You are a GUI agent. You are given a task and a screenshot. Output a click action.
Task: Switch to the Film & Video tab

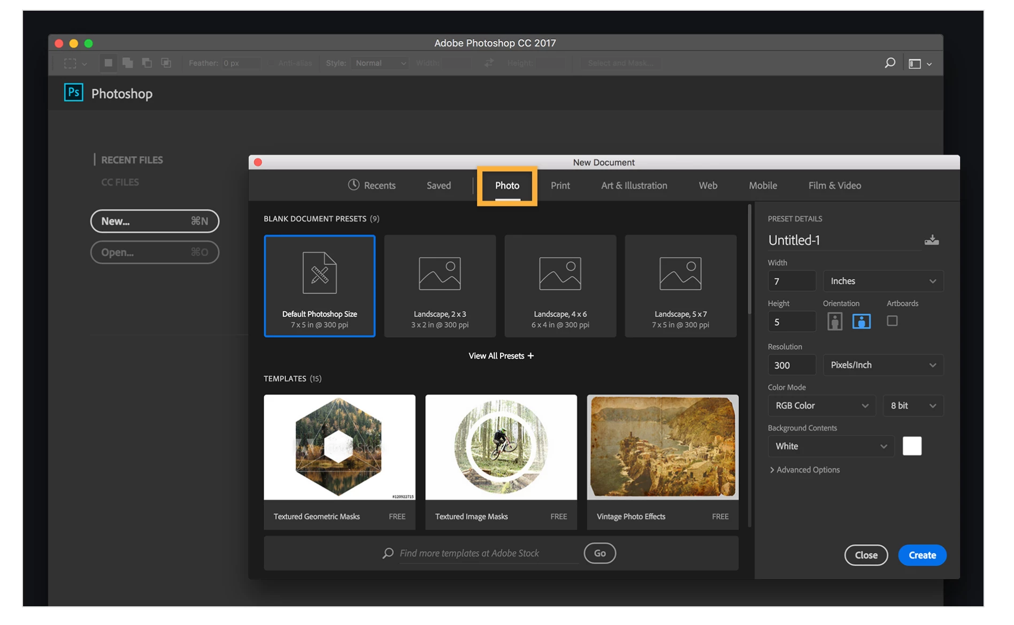[x=835, y=185]
